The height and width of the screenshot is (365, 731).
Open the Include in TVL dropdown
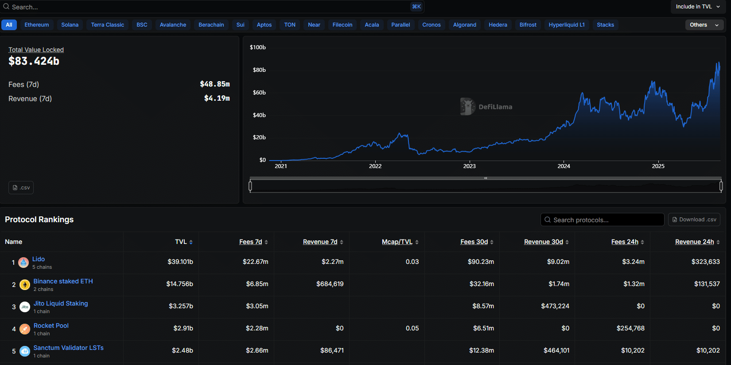[x=698, y=7]
